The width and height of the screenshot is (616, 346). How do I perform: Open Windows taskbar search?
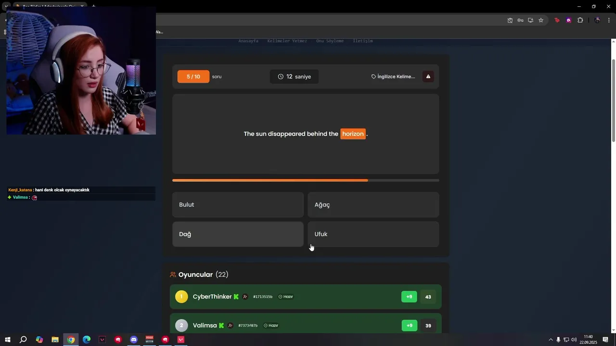23,340
